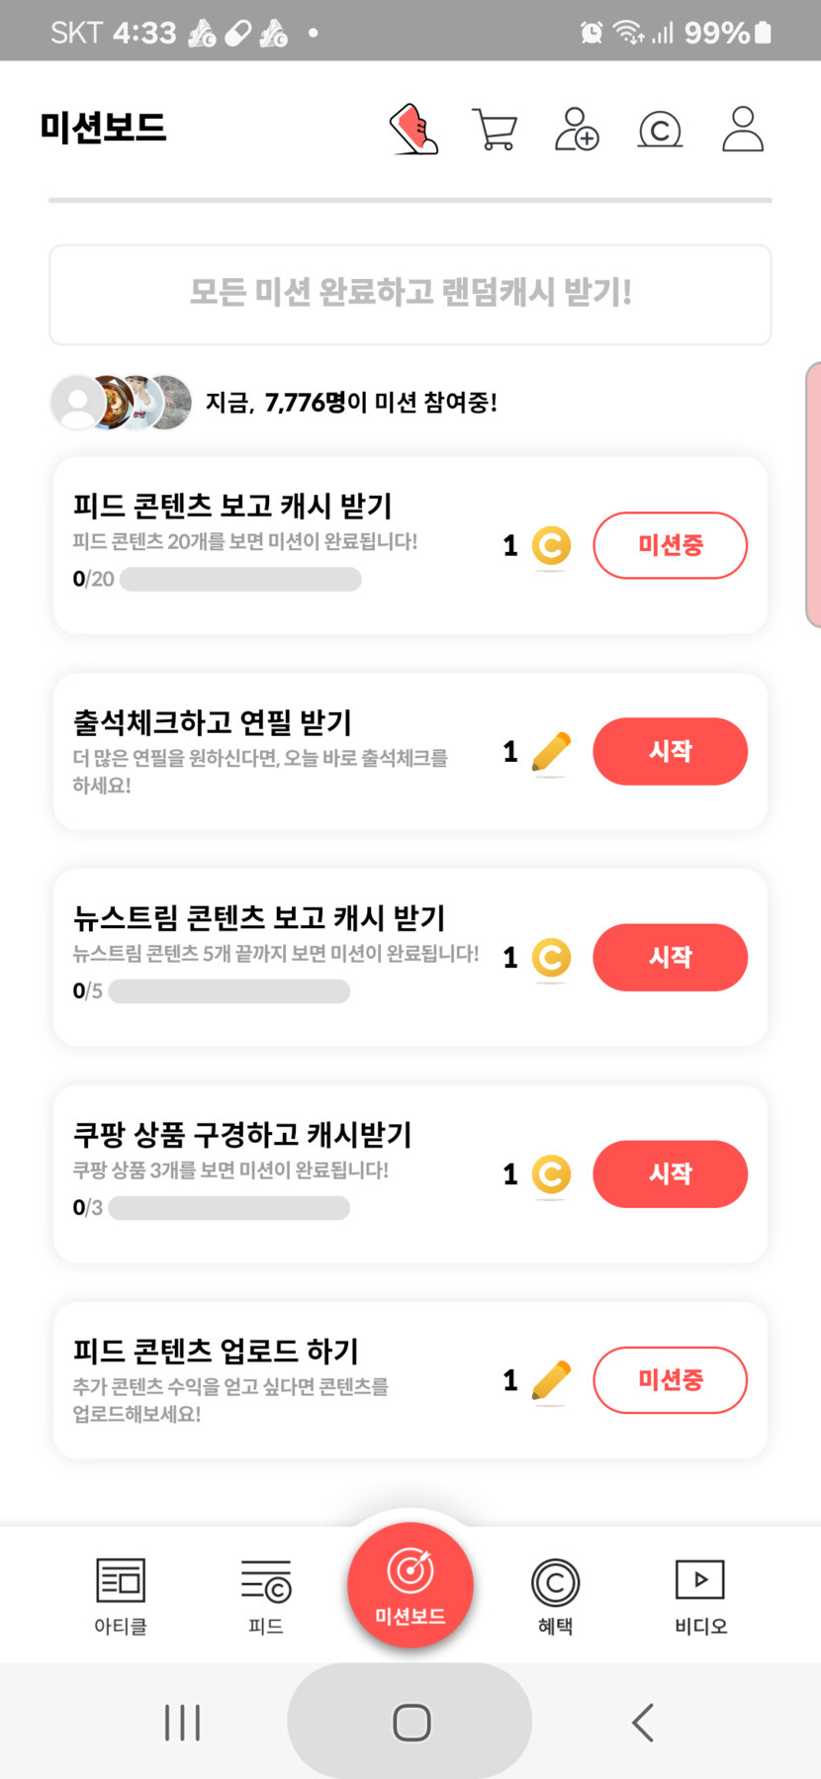
Task: Open the 혜택 benefits tab
Action: tap(555, 1595)
